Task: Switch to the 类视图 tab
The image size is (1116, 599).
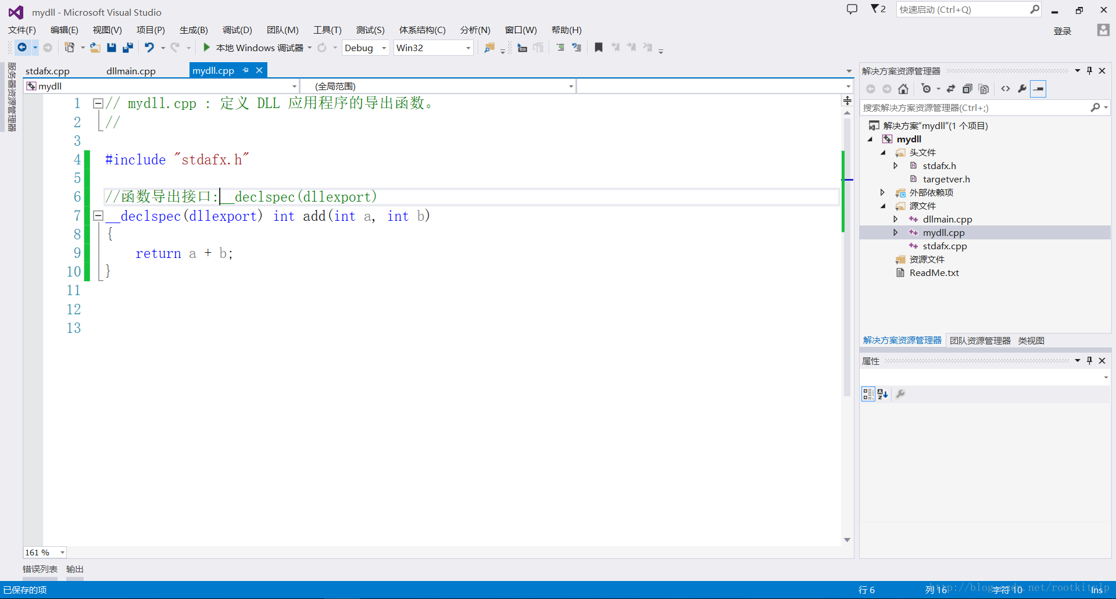Action: 1031,340
